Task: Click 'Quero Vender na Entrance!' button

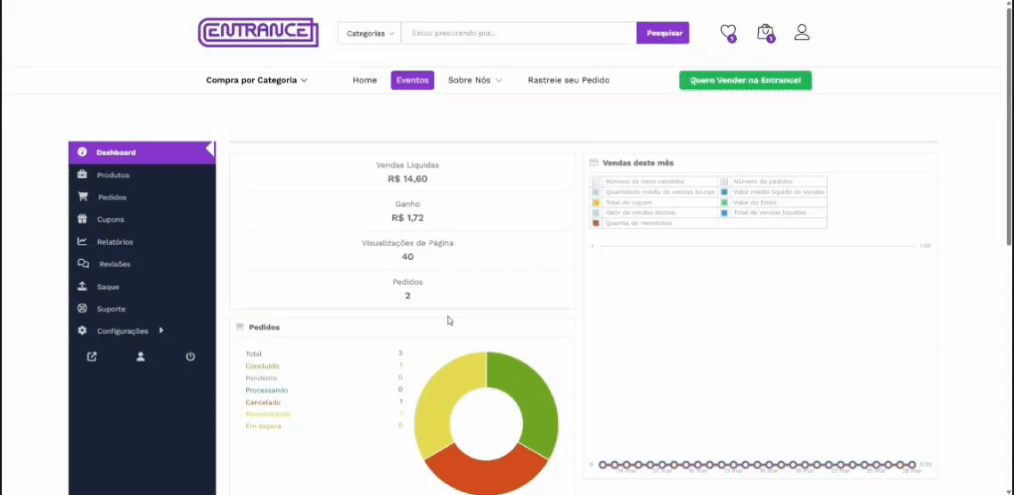Action: [x=745, y=80]
